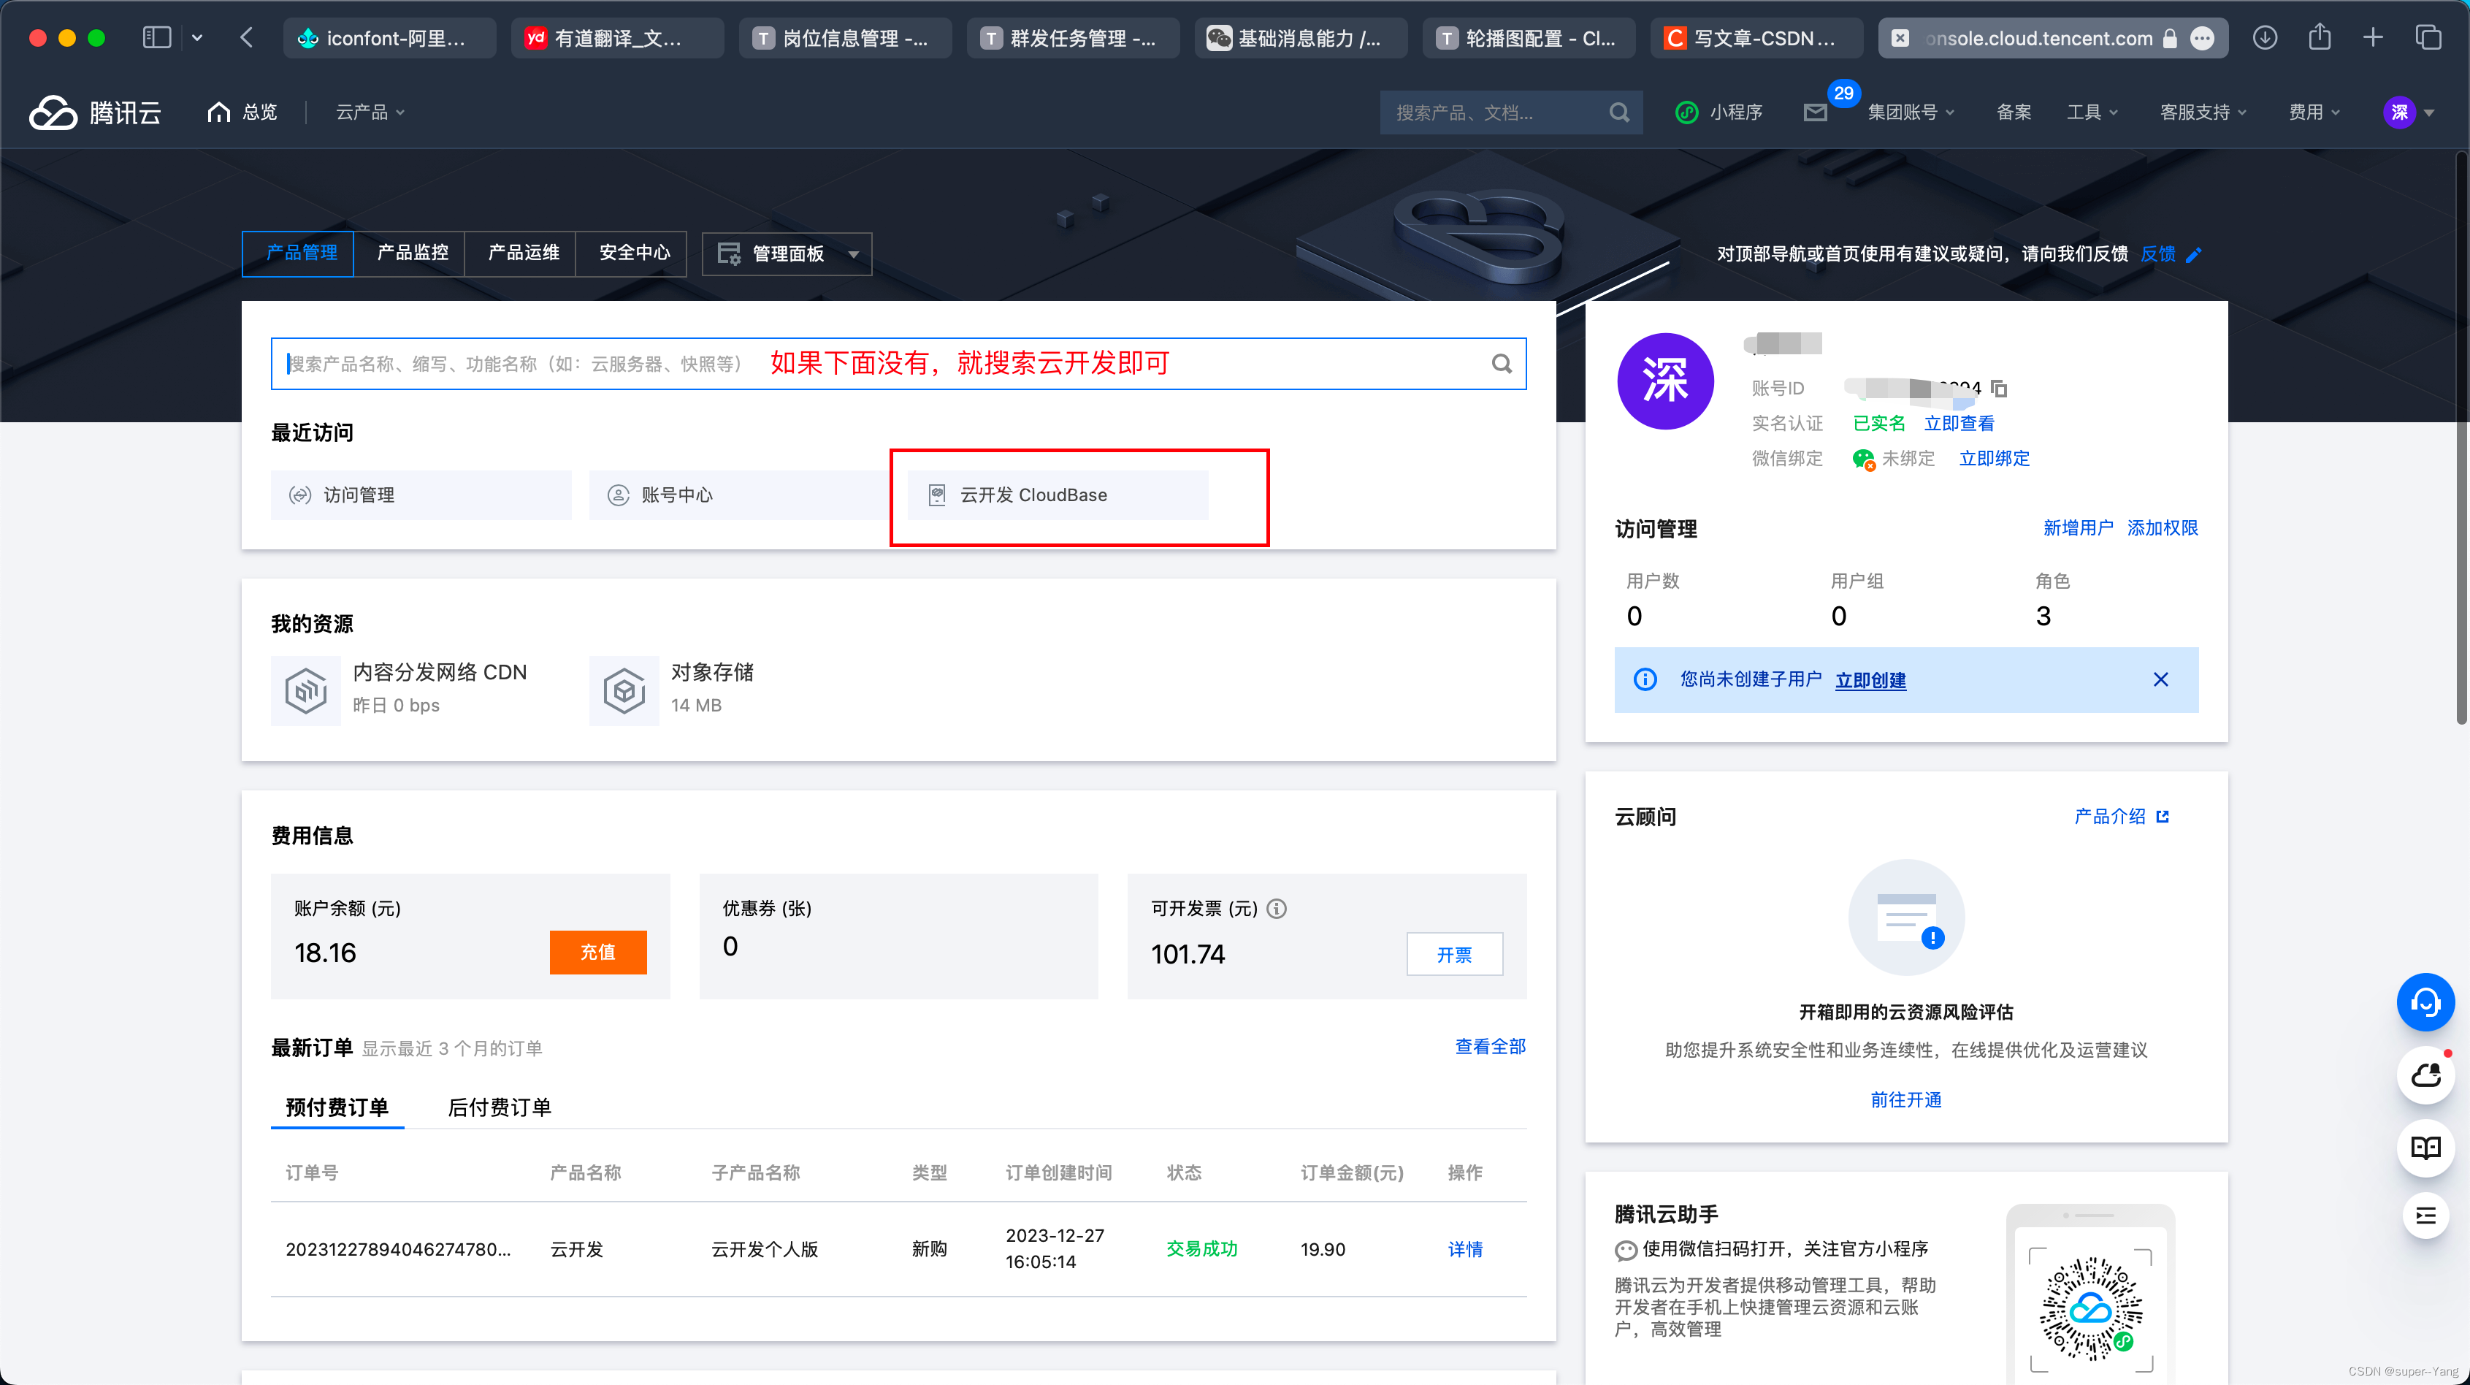The image size is (2470, 1385).
Task: Click the cloud assistant floating icon
Action: click(2425, 1075)
